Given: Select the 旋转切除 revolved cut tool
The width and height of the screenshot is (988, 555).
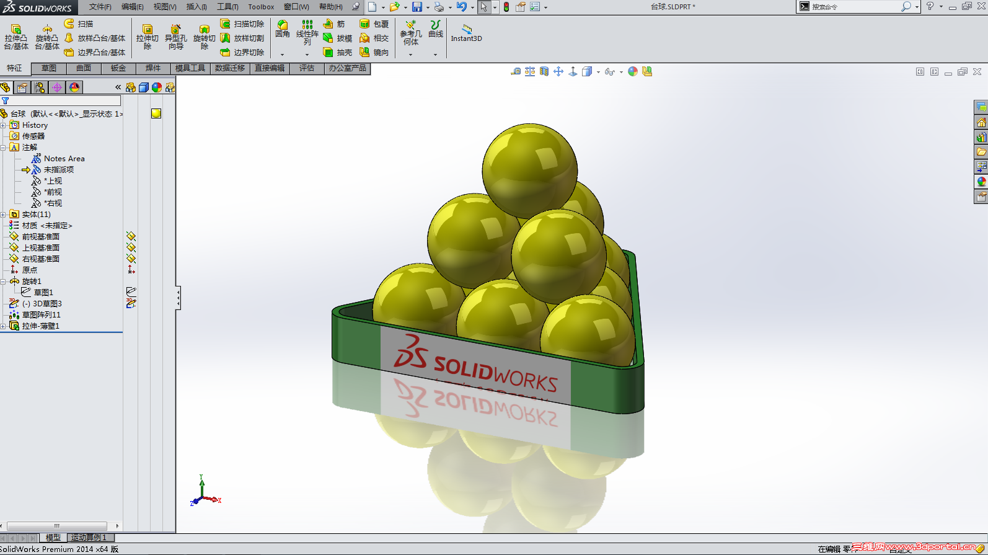Looking at the screenshot, I should 205,37.
